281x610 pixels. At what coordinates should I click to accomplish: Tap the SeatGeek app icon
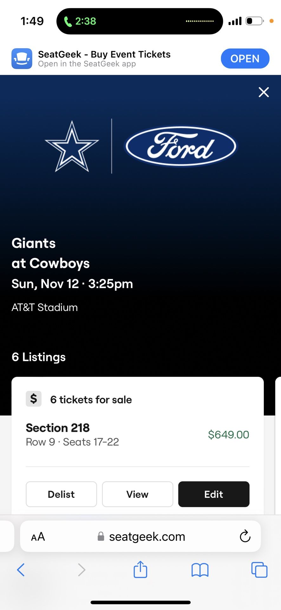[22, 59]
